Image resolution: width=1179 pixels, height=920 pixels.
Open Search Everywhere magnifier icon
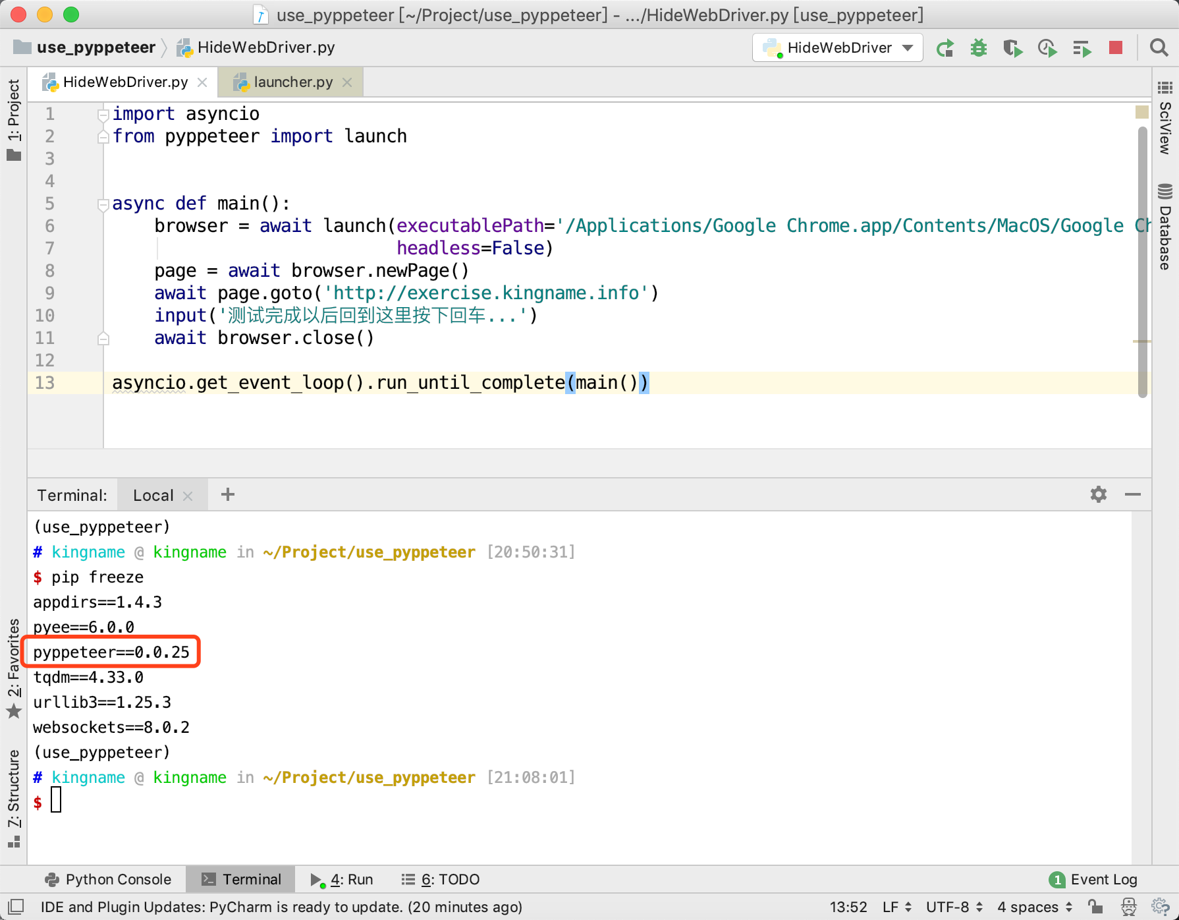pos(1159,47)
